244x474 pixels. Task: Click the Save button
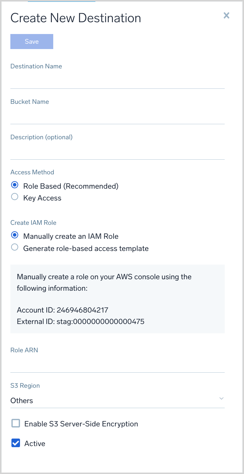[x=32, y=42]
